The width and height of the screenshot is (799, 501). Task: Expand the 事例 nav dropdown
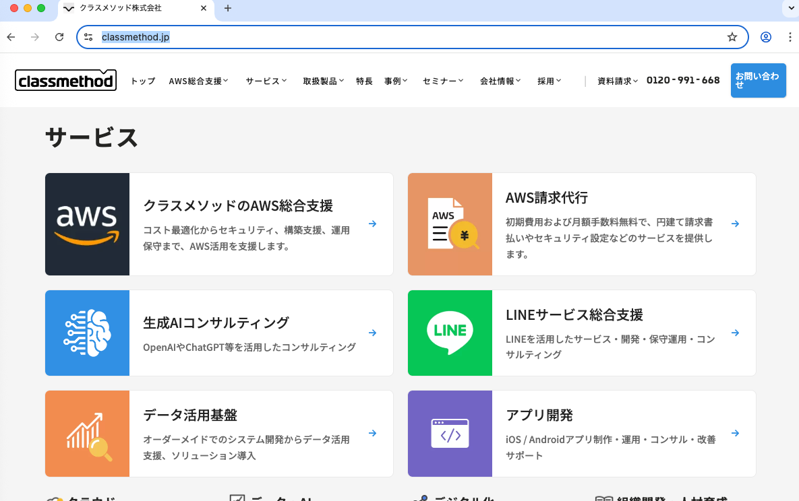point(396,81)
